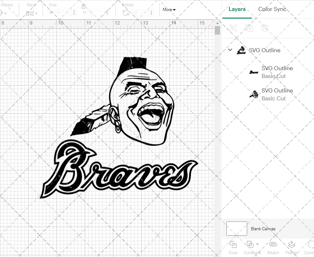Click the Blank Canvas color swatch
314x257 pixels.
(236, 229)
